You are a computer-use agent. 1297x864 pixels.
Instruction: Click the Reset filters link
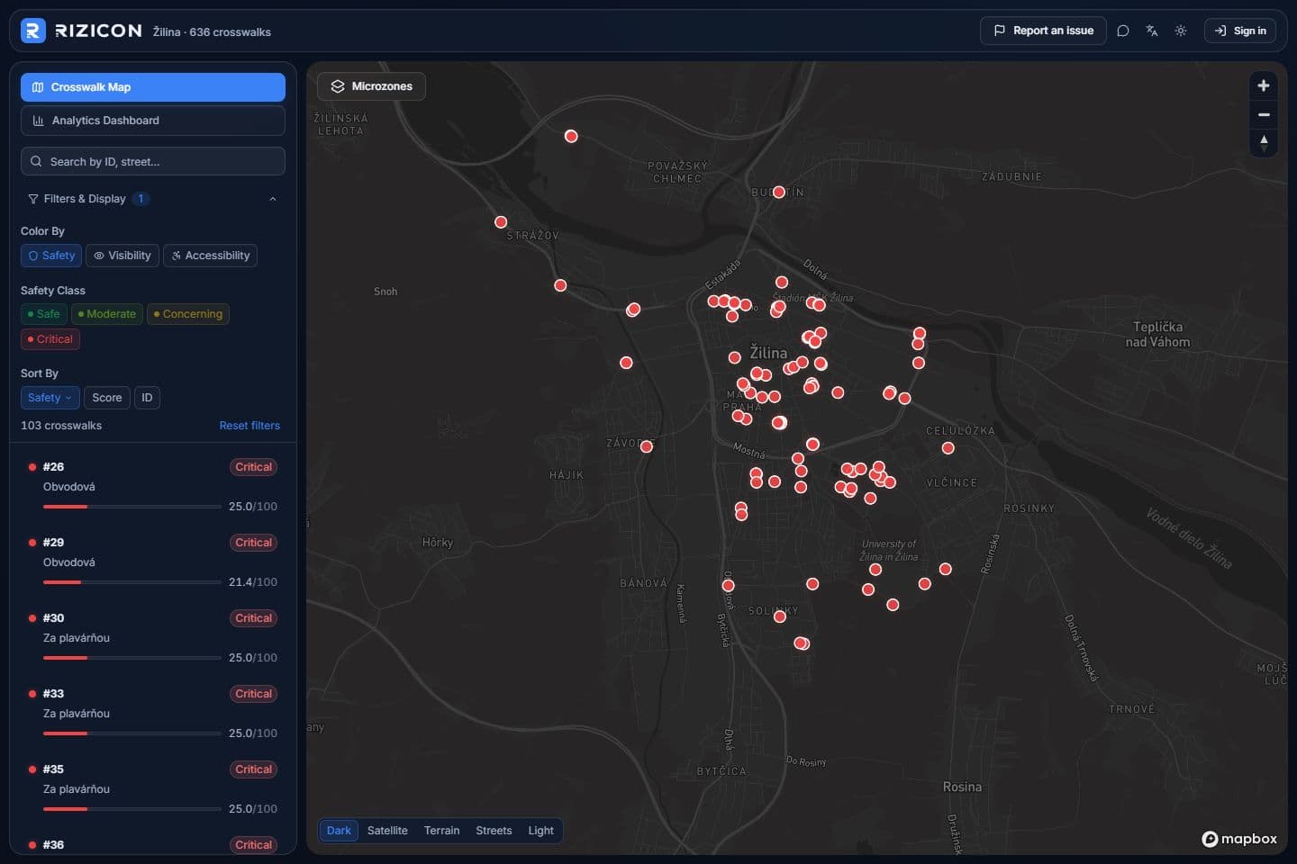pyautogui.click(x=249, y=426)
